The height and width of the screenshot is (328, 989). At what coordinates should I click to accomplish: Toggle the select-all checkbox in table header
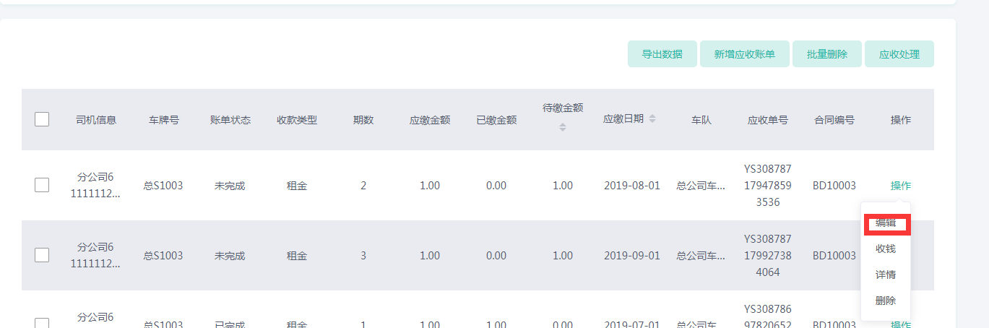tap(42, 119)
